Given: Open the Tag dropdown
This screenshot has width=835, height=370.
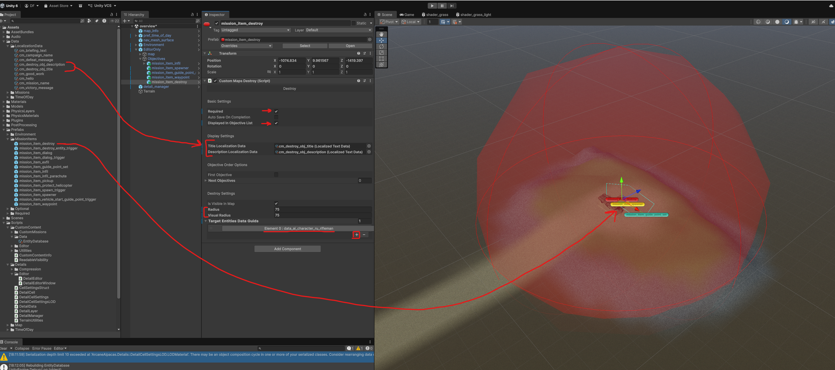Looking at the screenshot, I should tap(255, 30).
